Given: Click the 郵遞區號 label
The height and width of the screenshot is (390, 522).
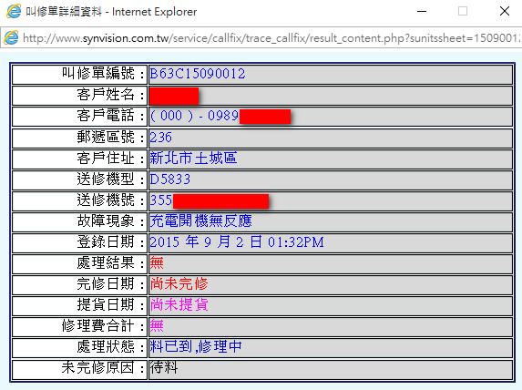Looking at the screenshot, I should click(111, 137).
